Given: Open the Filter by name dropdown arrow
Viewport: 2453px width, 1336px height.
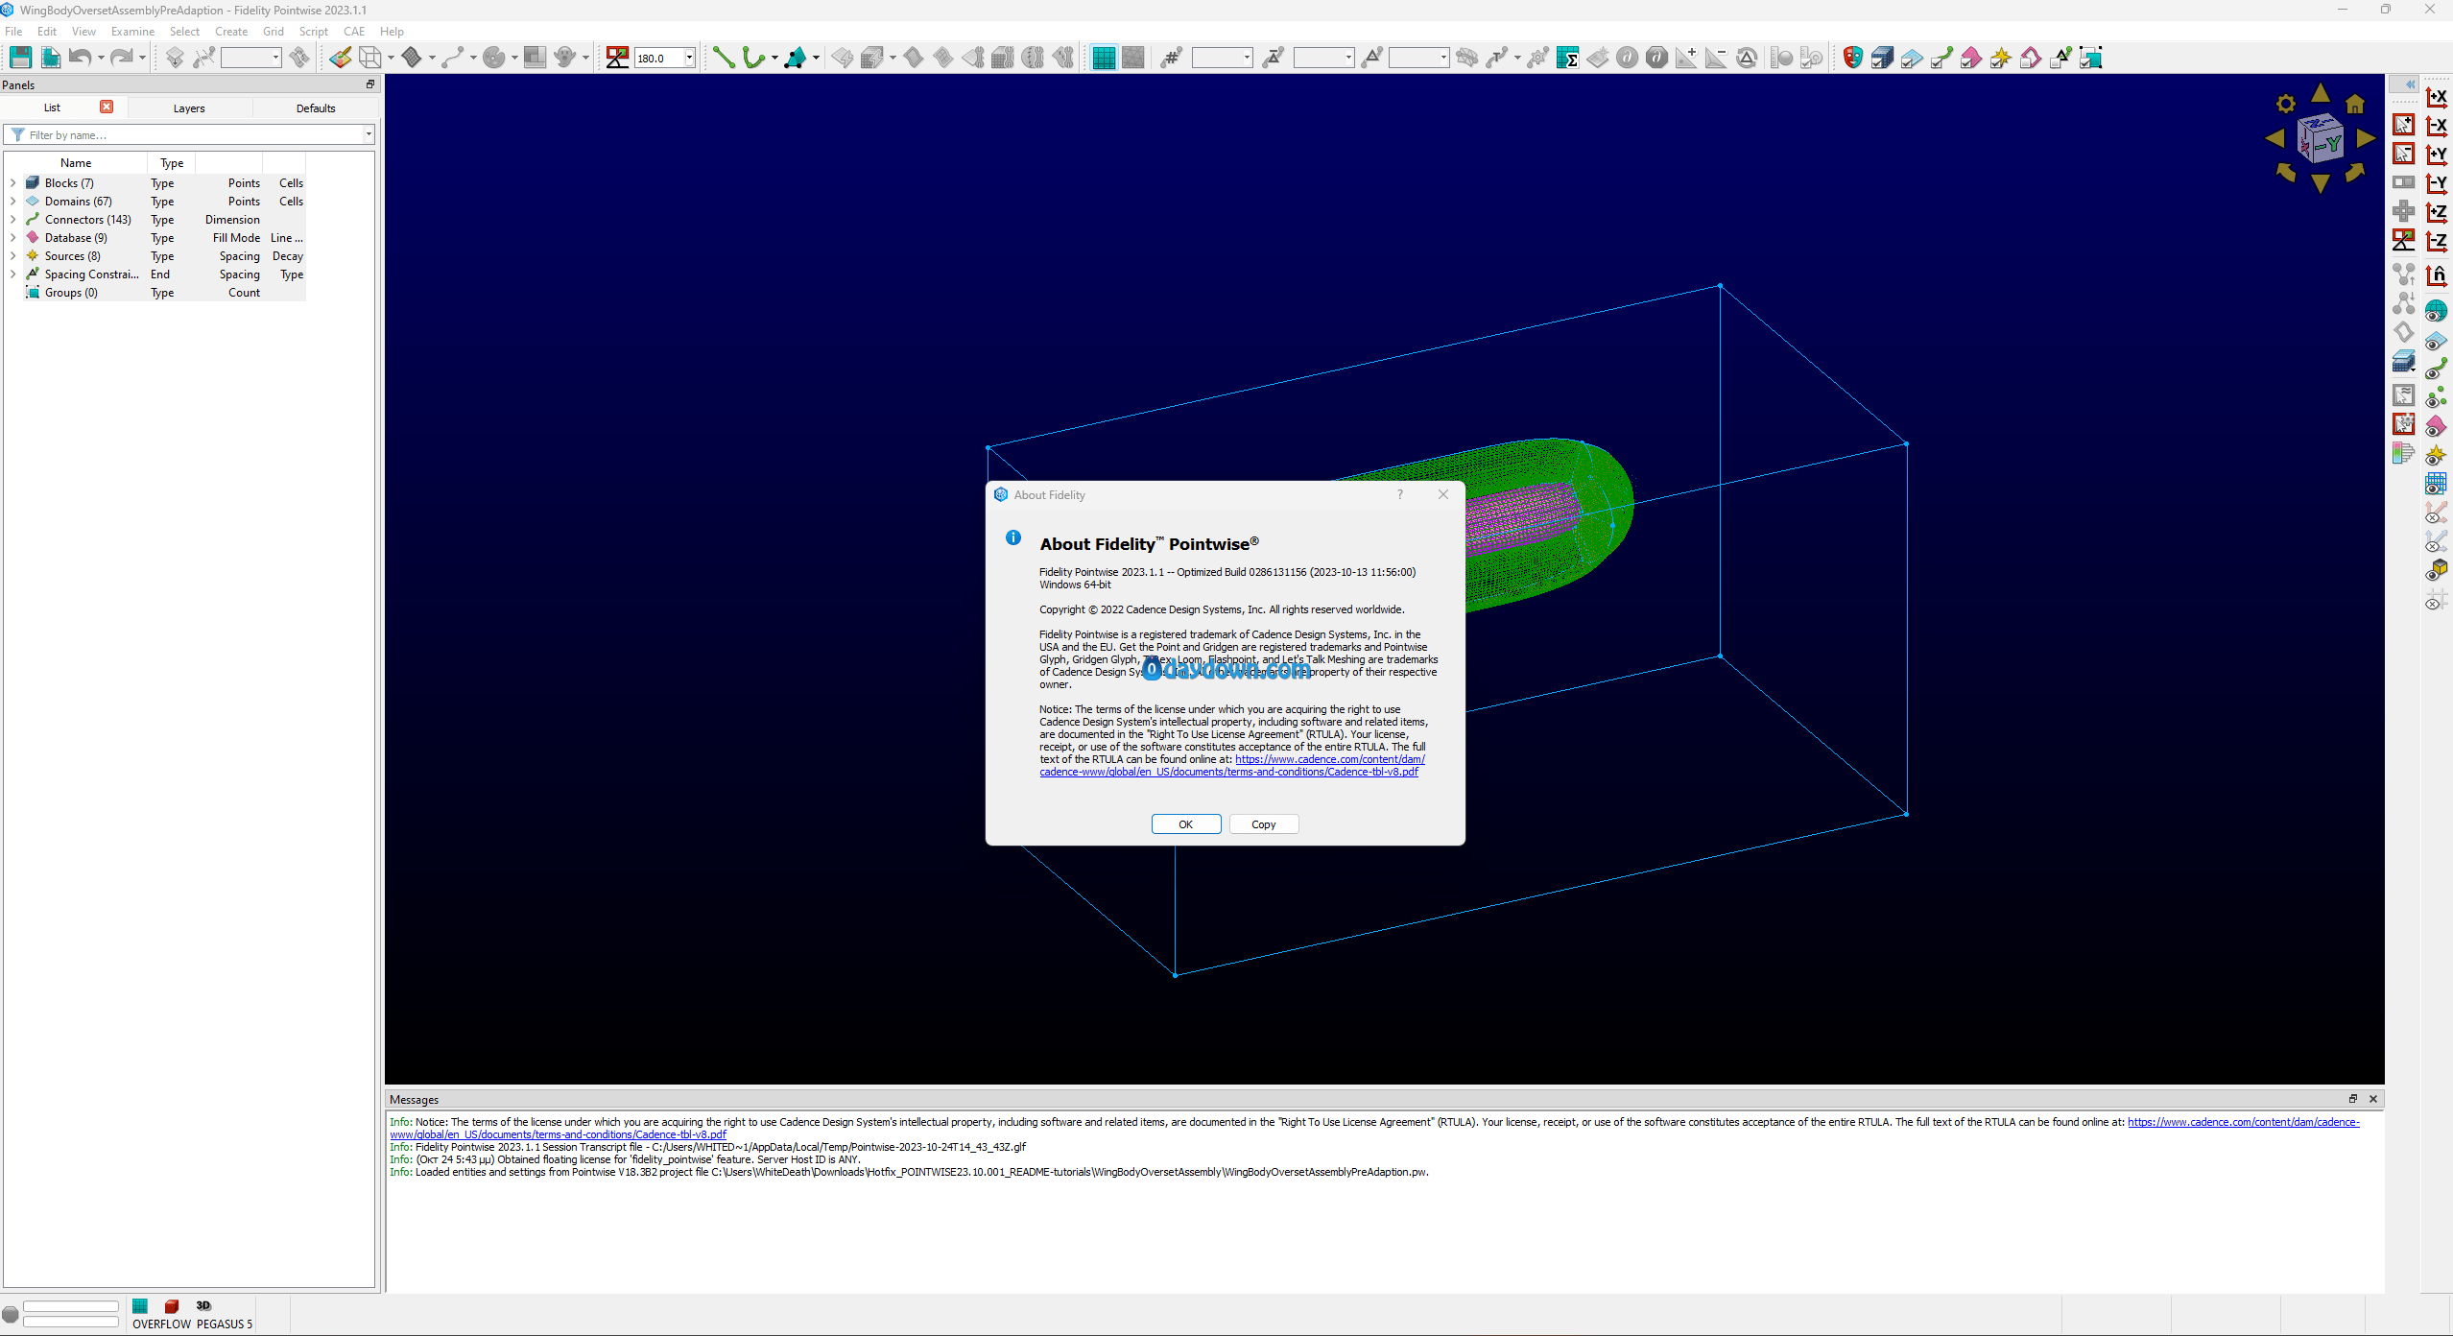Looking at the screenshot, I should (369, 134).
